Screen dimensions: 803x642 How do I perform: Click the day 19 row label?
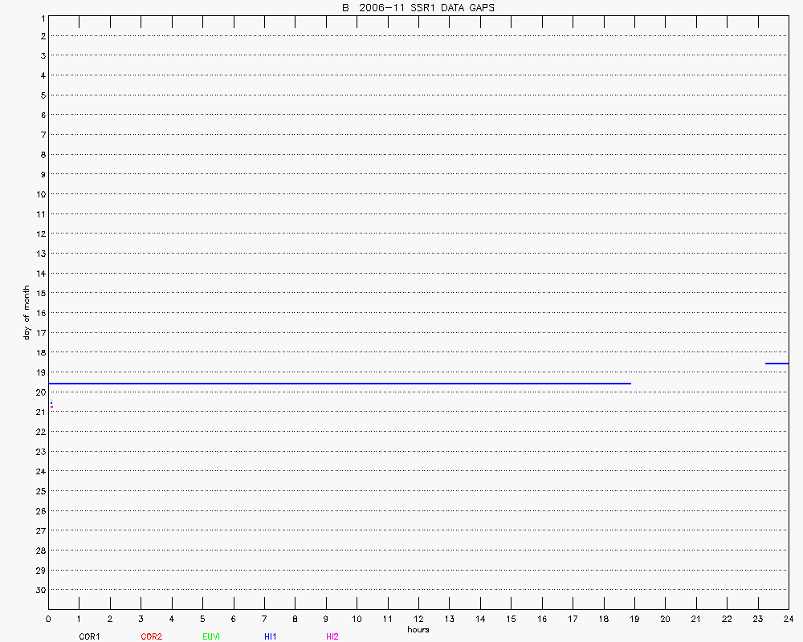[x=39, y=372]
